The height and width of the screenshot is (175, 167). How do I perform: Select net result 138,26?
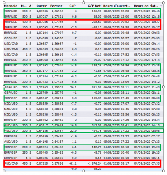tap(97, 66)
